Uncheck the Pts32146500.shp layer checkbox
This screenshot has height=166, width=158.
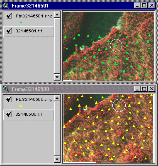[x=9, y=99]
